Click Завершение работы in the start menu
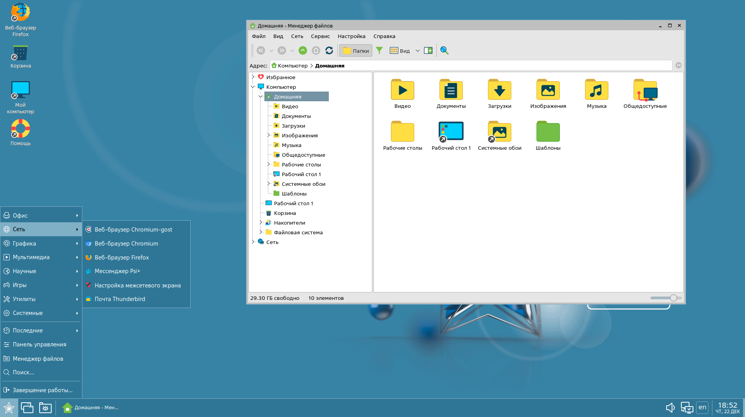Screen dimensions: 745x417 tap(42, 390)
